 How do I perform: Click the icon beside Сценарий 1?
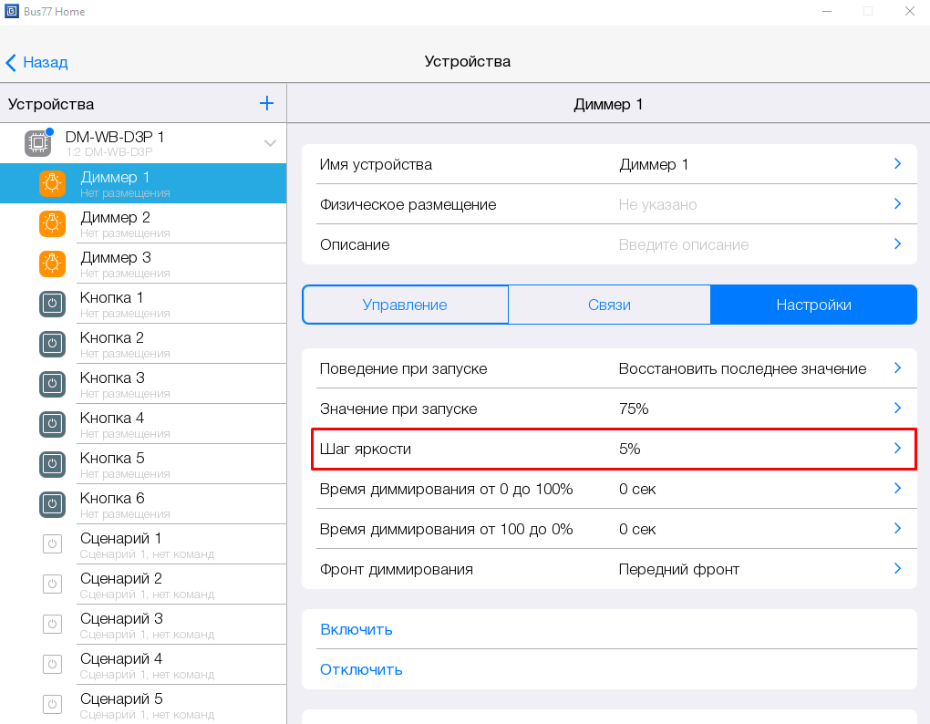(x=52, y=544)
